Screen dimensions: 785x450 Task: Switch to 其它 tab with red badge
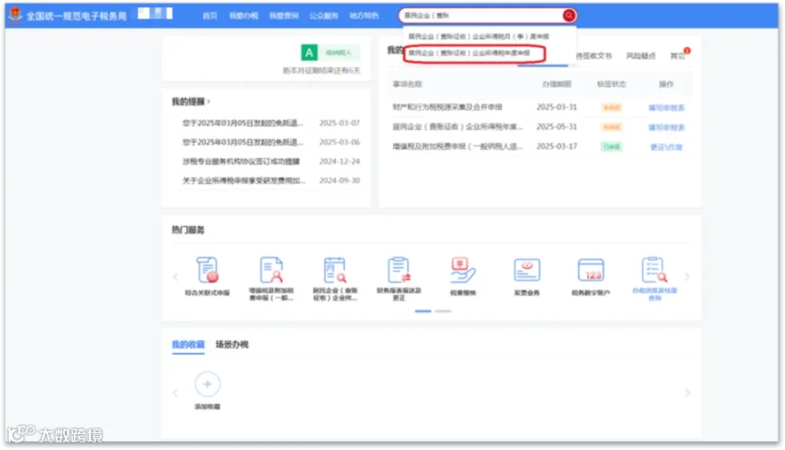point(678,56)
